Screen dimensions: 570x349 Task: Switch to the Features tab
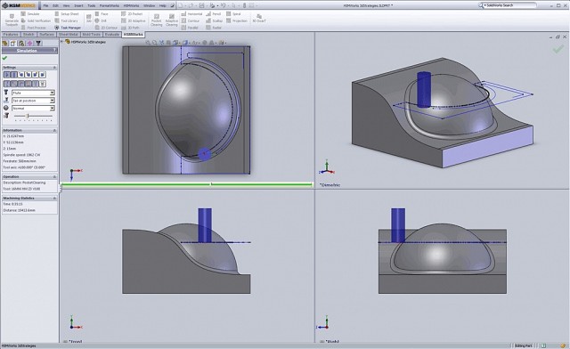pyautogui.click(x=11, y=35)
